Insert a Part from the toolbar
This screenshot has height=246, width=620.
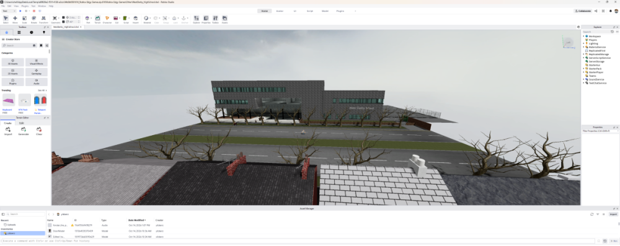coord(87,18)
